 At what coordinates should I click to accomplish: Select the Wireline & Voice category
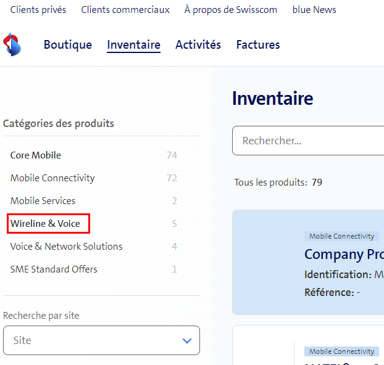[45, 224]
